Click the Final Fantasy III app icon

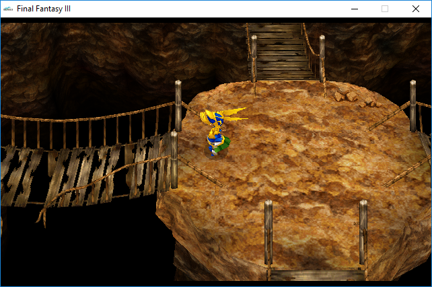8,9
